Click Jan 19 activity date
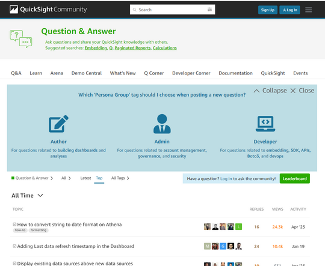325x266 pixels. 298,246
